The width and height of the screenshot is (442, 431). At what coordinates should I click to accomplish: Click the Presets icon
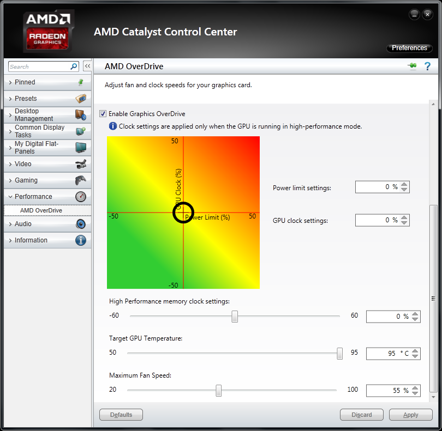tap(81, 99)
